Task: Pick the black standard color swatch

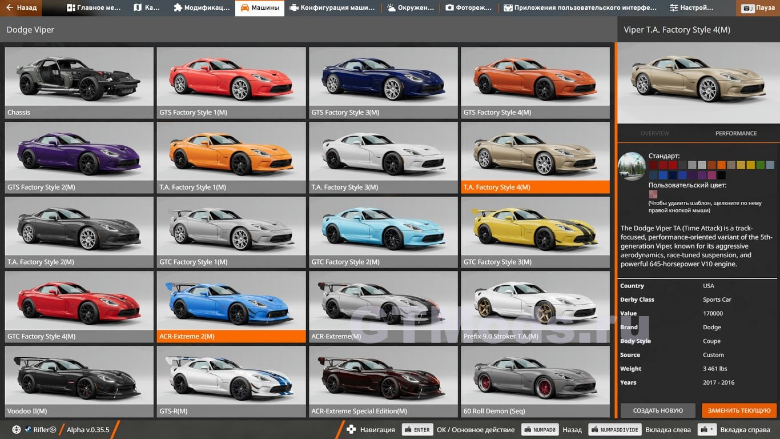Action: click(722, 175)
